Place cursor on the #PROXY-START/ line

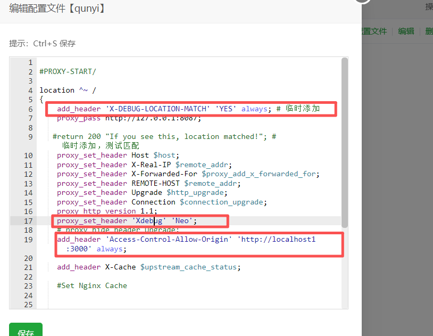(68, 72)
